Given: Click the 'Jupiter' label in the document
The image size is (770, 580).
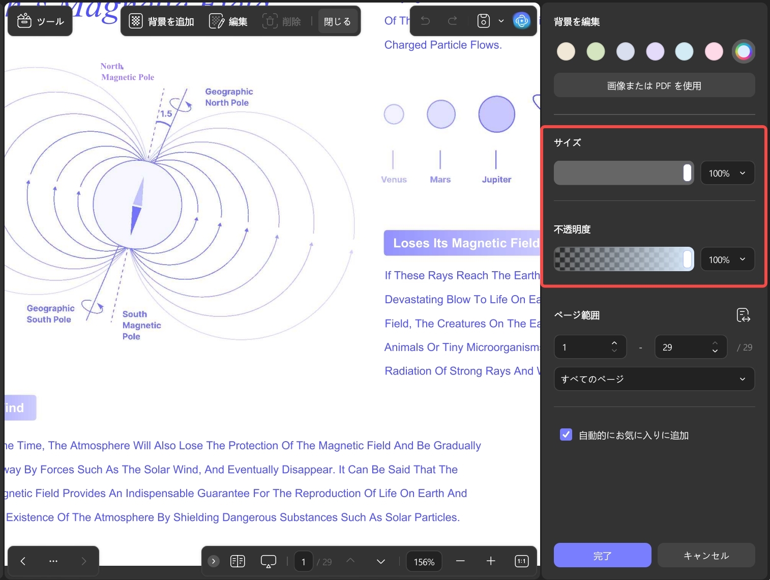Looking at the screenshot, I should [x=496, y=180].
